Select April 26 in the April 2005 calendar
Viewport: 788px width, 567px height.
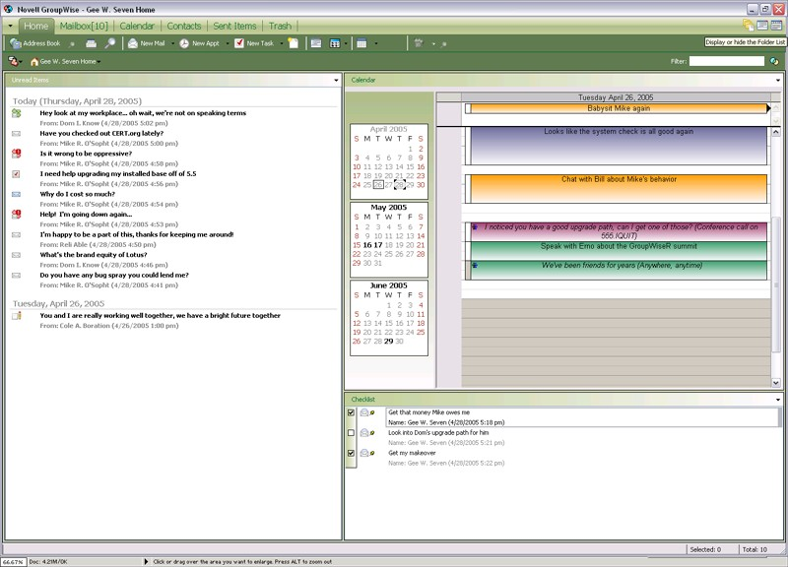[378, 185]
